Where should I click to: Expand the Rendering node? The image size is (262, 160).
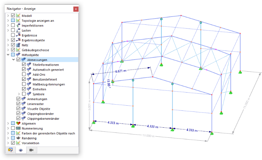click(x=8, y=138)
